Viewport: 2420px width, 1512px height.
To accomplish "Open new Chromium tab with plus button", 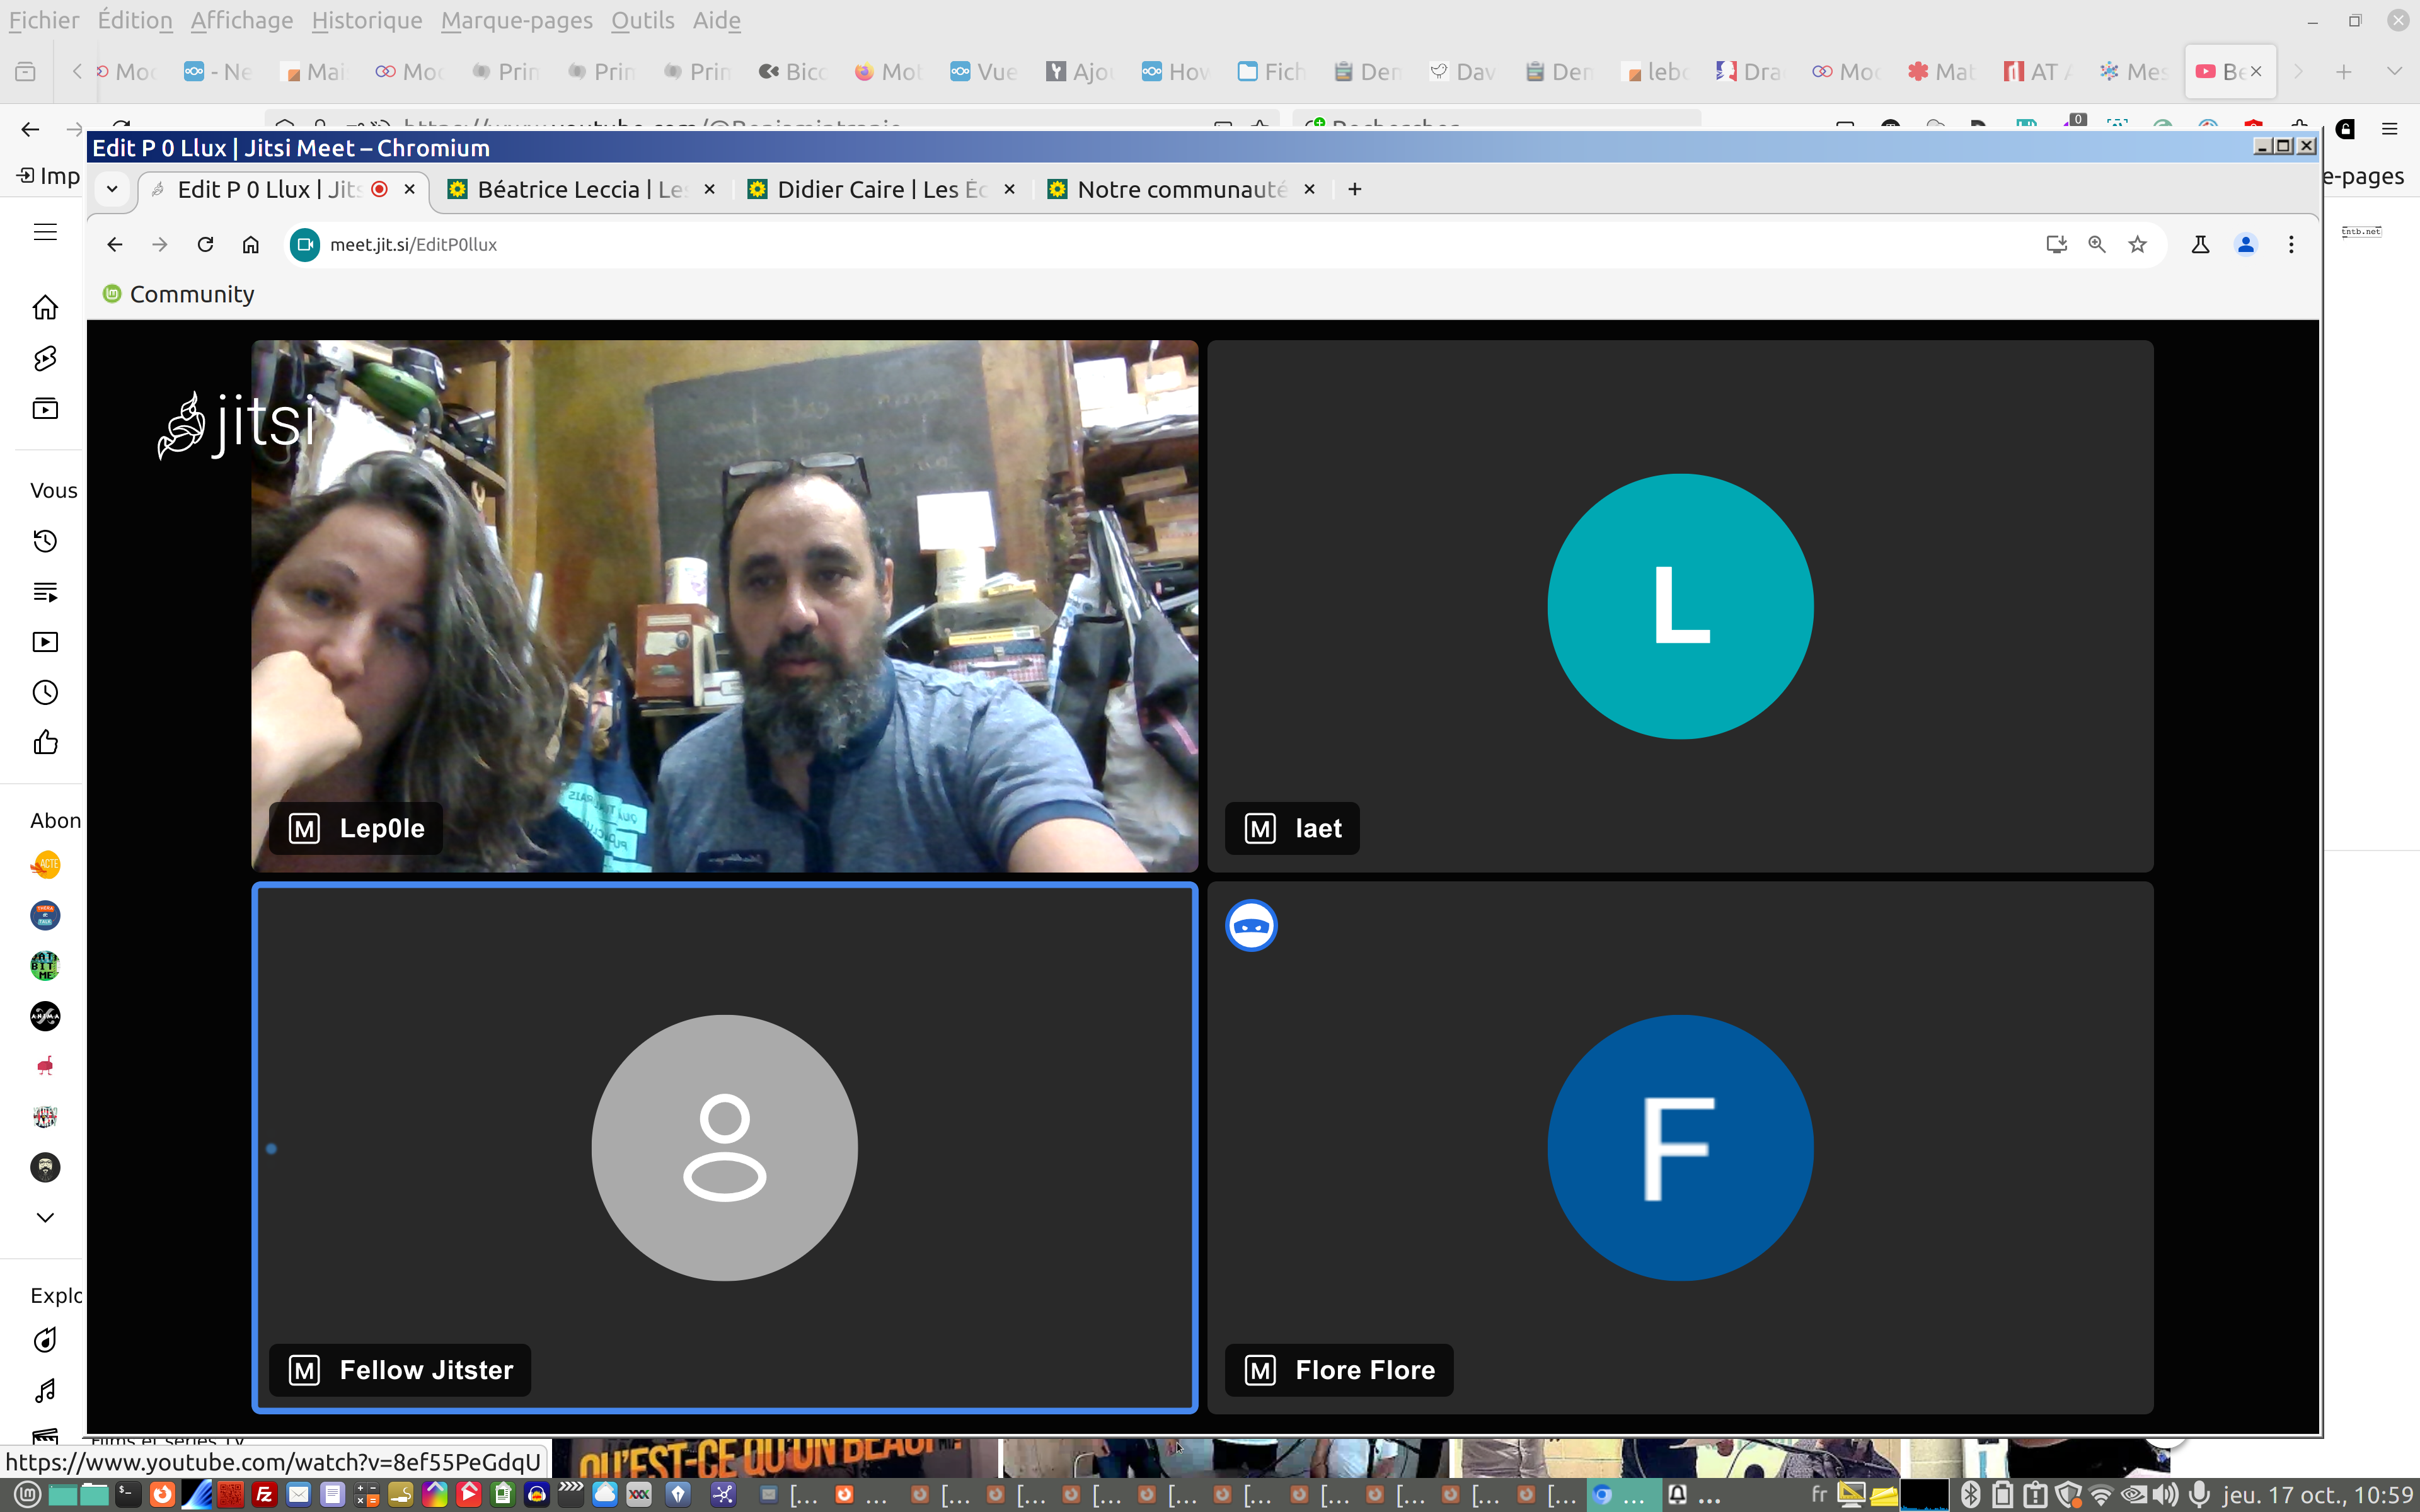I will 1355,189.
